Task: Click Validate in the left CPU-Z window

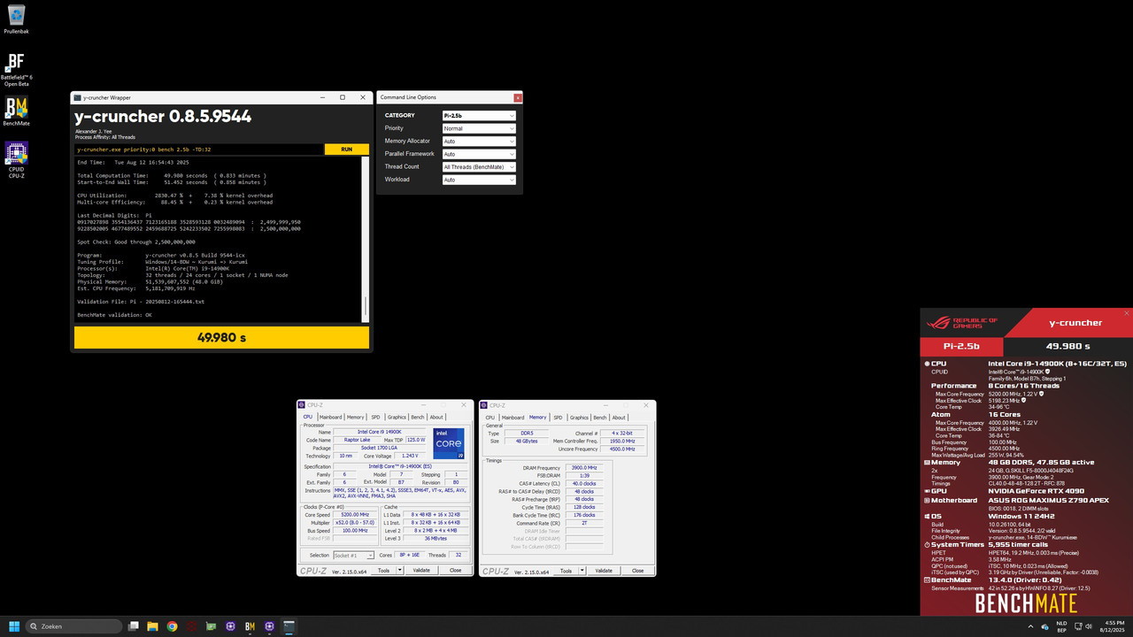Action: (421, 571)
